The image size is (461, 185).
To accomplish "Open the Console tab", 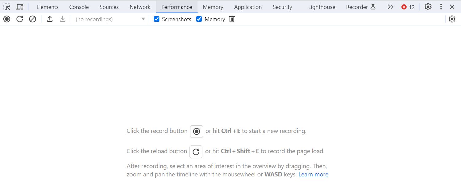I will (79, 7).
